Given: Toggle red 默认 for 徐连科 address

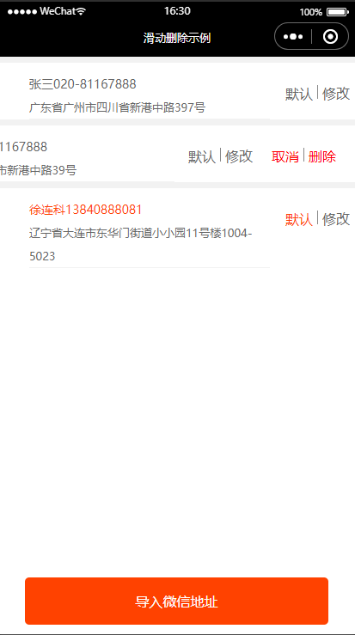Looking at the screenshot, I should click(299, 219).
